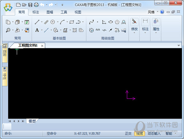The height and width of the screenshot is (139, 184).
Task: Open the 特性 side panel
Action: [5, 76]
